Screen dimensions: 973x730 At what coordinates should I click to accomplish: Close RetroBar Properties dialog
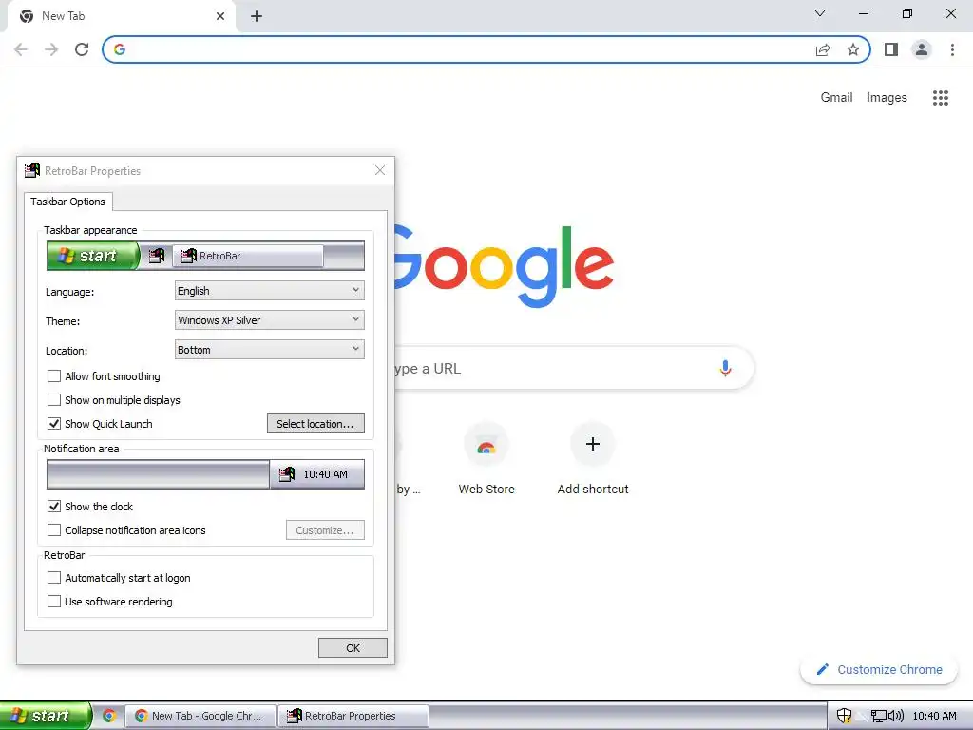click(380, 170)
